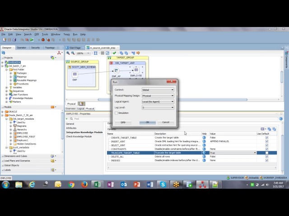The image size is (289, 216).
Task: Click OK in the Run dialog
Action: click(x=148, y=122)
